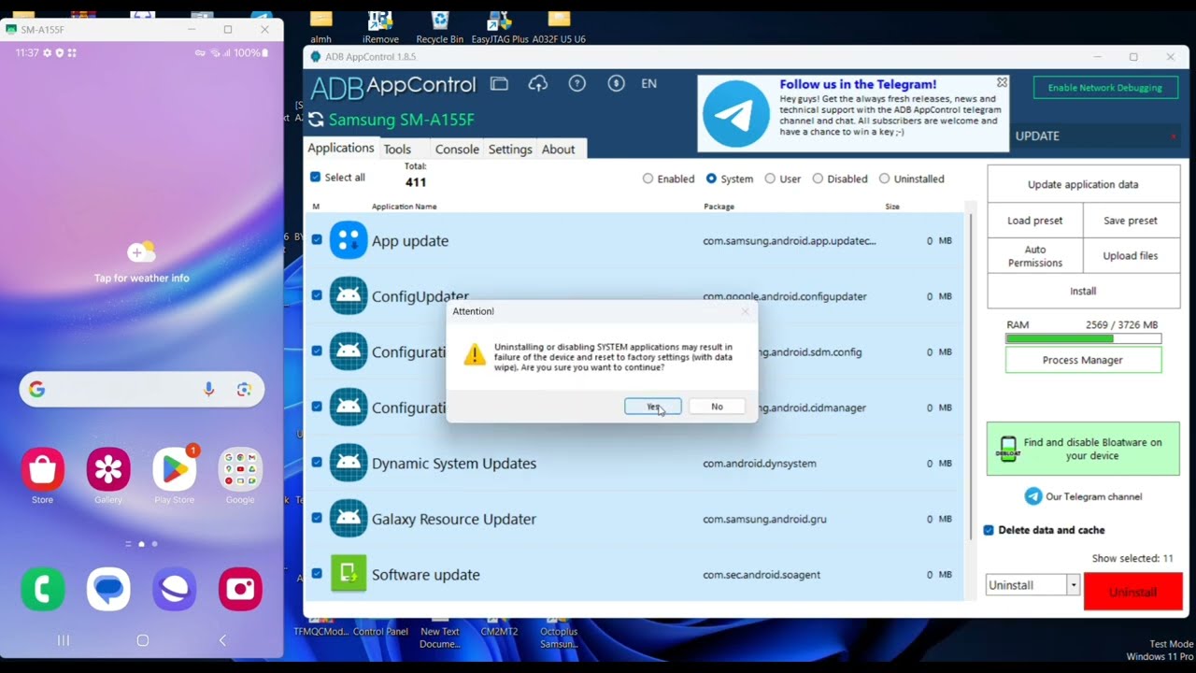Click Enable Network Debugging button
Screen dimensions: 1196x673
pos(1105,88)
